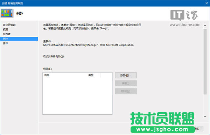Click the AppLocker wizard header icon
Image resolution: width=210 pixels, height=135 pixels.
pyautogui.click(x=7, y=13)
